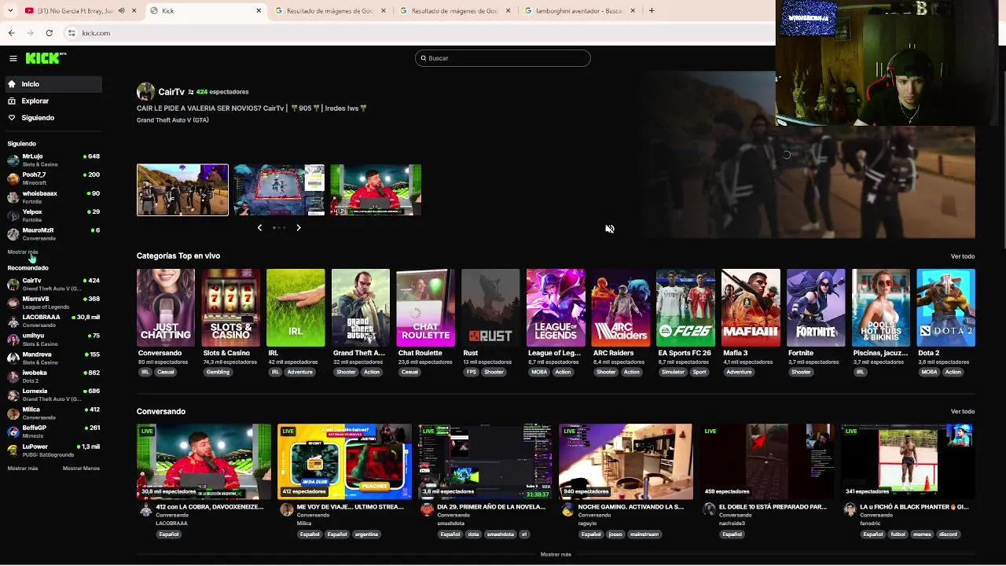The width and height of the screenshot is (1006, 566).
Task: Click the Kick logo
Action: [45, 58]
